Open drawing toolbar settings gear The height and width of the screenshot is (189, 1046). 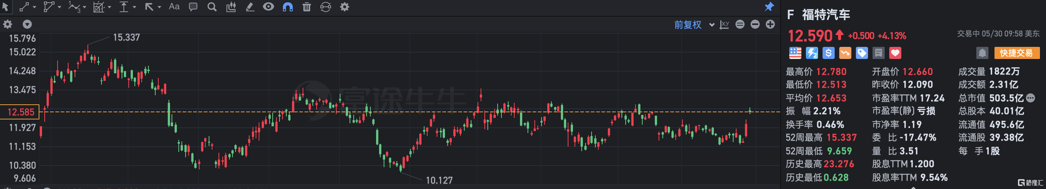[345, 7]
